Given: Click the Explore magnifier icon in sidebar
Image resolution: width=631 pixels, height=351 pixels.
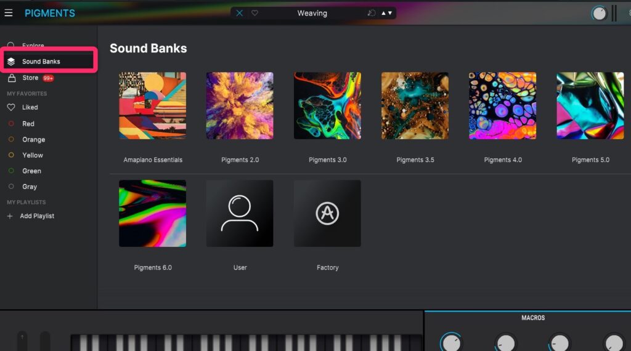Looking at the screenshot, I should tap(10, 46).
